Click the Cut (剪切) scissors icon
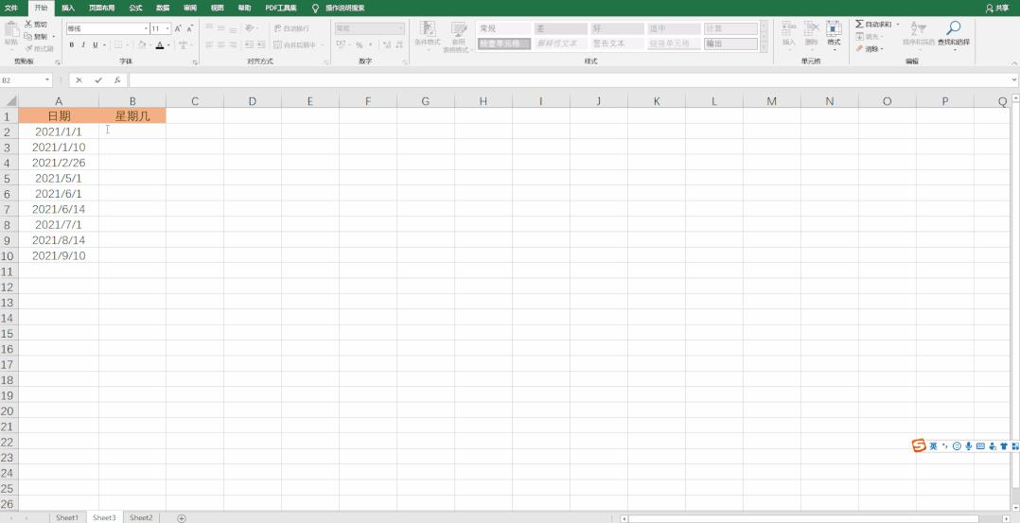Screen dimensions: 1020x523 click(28, 24)
